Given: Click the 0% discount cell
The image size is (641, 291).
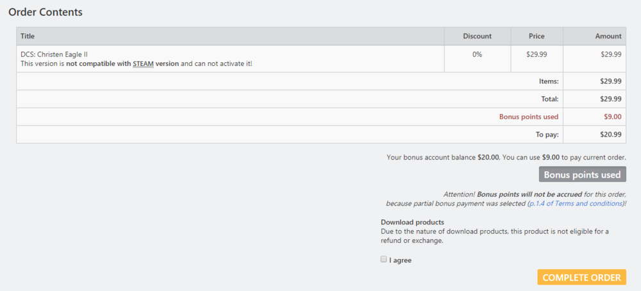Looking at the screenshot, I should coord(477,54).
